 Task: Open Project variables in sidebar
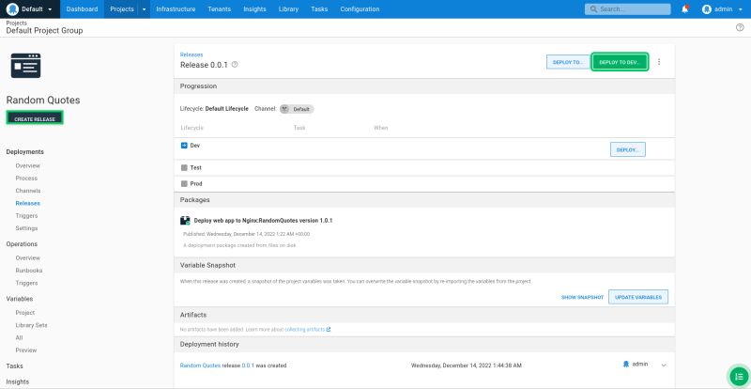pyautogui.click(x=25, y=313)
